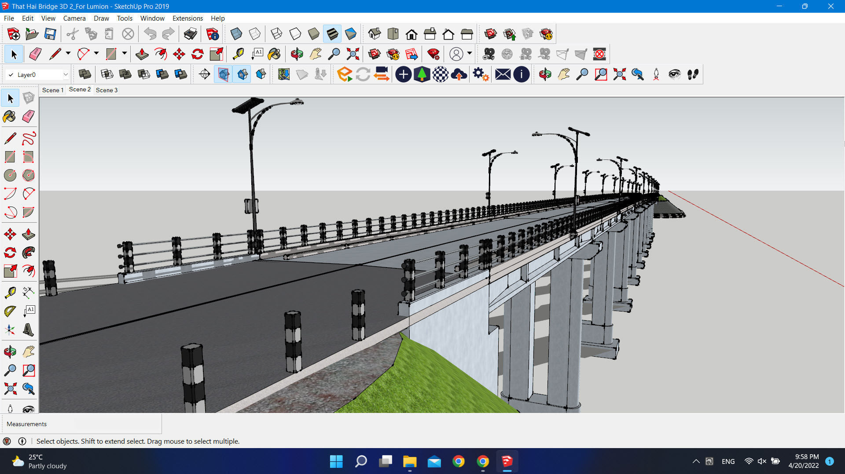
Task: Choose the Freehand drawing tool
Action: (x=28, y=138)
